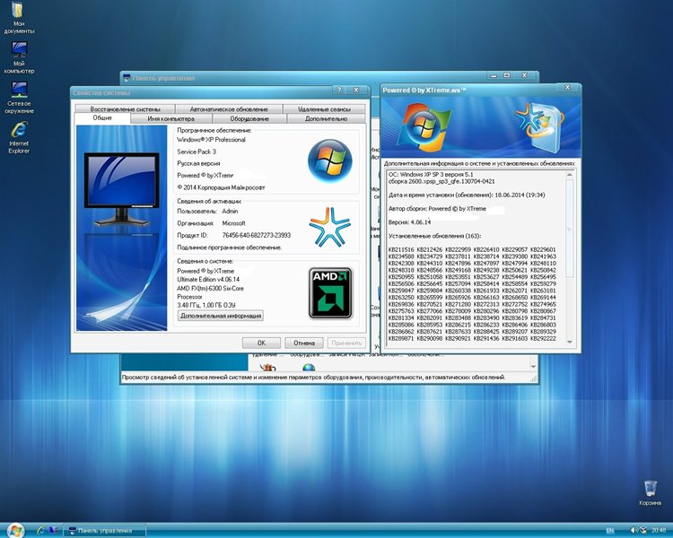The image size is (673, 538).
Task: Click the 'Service Pack 3' line
Action: click(197, 152)
